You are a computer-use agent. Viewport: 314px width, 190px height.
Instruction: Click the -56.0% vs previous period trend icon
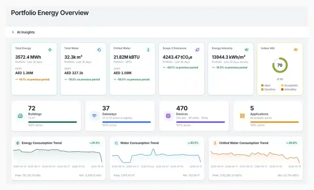tap(115, 80)
